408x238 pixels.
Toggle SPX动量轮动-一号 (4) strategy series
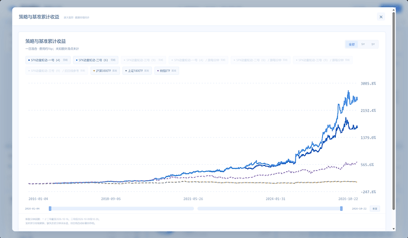48,60
